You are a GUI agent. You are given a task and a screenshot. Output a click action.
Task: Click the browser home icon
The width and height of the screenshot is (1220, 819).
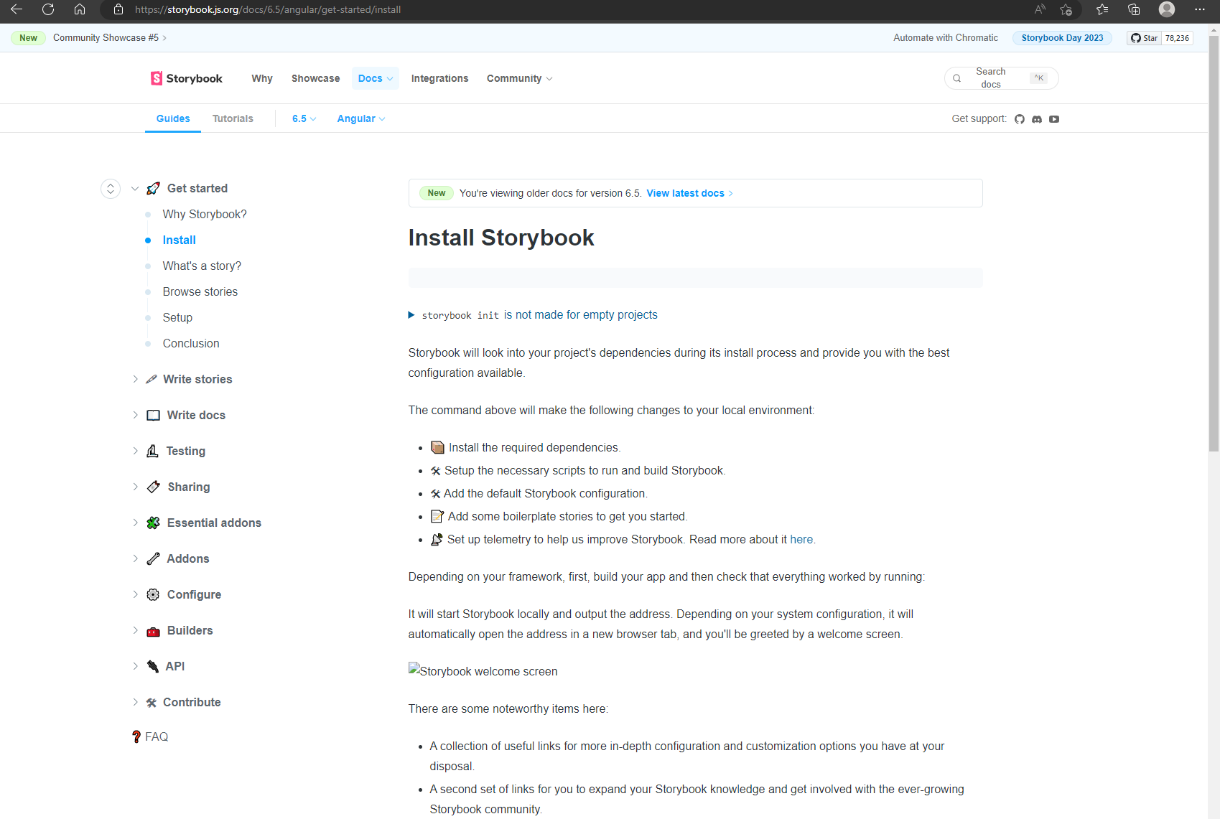point(80,10)
